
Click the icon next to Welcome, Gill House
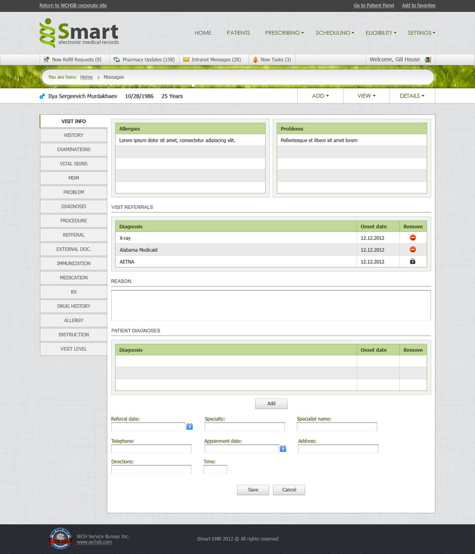427,59
